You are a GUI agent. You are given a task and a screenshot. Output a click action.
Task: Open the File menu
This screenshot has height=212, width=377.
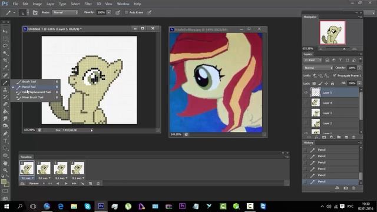(15, 4)
